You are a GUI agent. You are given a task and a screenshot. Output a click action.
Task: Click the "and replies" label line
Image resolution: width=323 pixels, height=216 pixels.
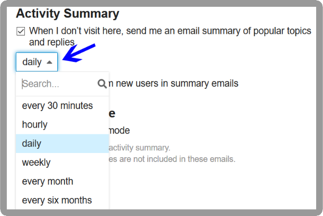tap(52, 42)
